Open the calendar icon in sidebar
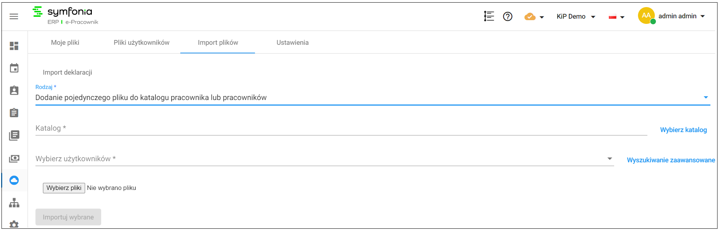This screenshot has width=719, height=231. (14, 68)
